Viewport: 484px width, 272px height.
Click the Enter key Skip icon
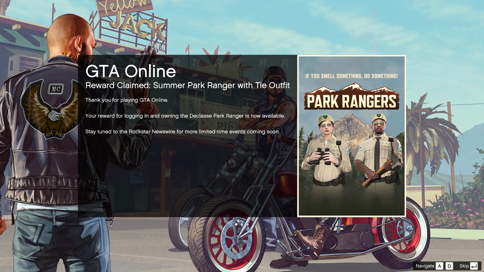point(474,266)
